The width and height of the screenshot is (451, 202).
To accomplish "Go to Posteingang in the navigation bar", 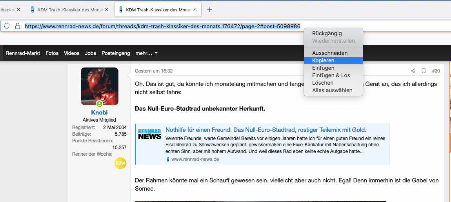I will coord(116,53).
